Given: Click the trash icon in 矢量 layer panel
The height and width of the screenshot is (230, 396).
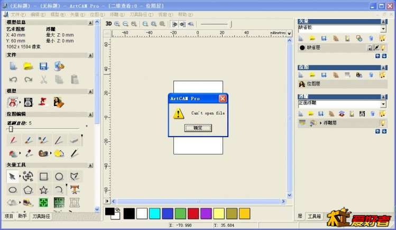Looking at the screenshot, I should 371,39.
